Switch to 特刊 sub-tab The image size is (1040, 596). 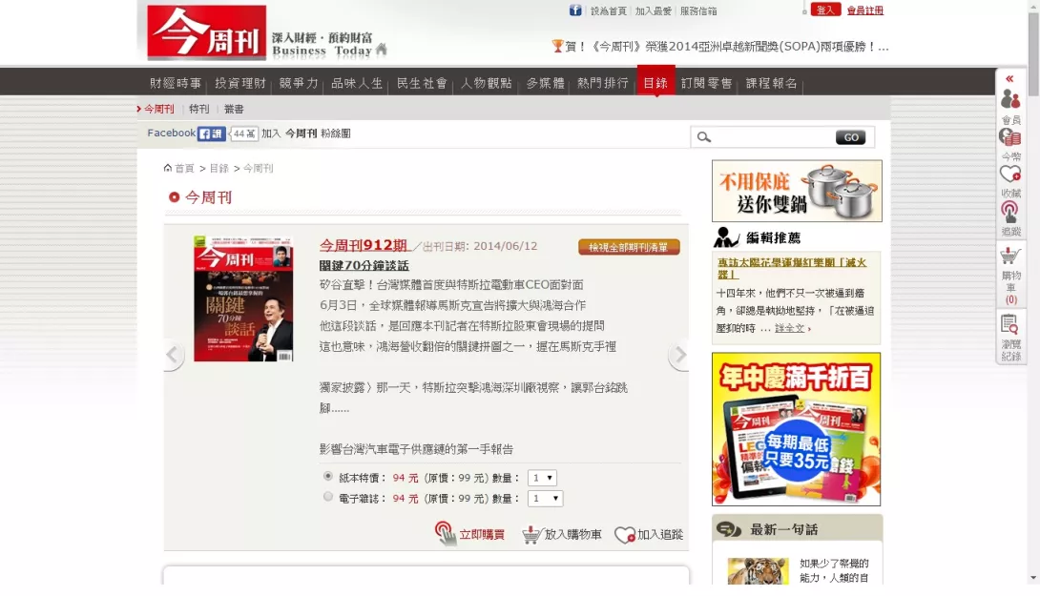click(x=199, y=109)
